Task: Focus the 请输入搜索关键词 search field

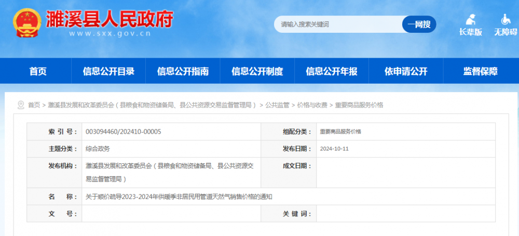Action: [x=338, y=24]
